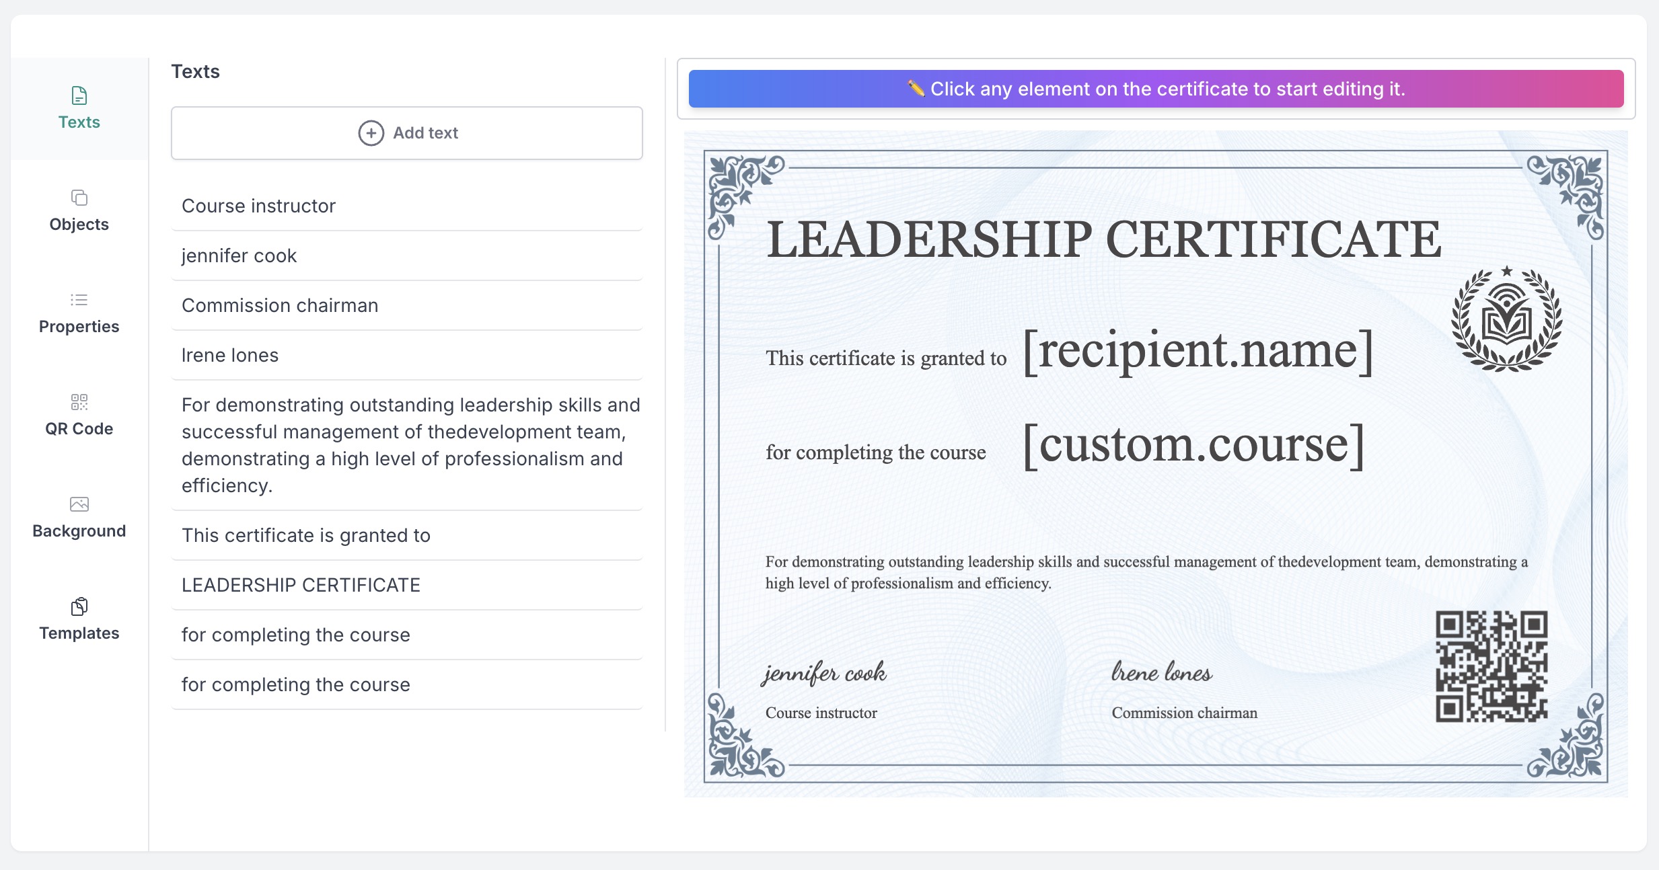Click the [custom.course] placeholder on the certificate
Viewport: 1659px width, 870px height.
pyautogui.click(x=1193, y=445)
